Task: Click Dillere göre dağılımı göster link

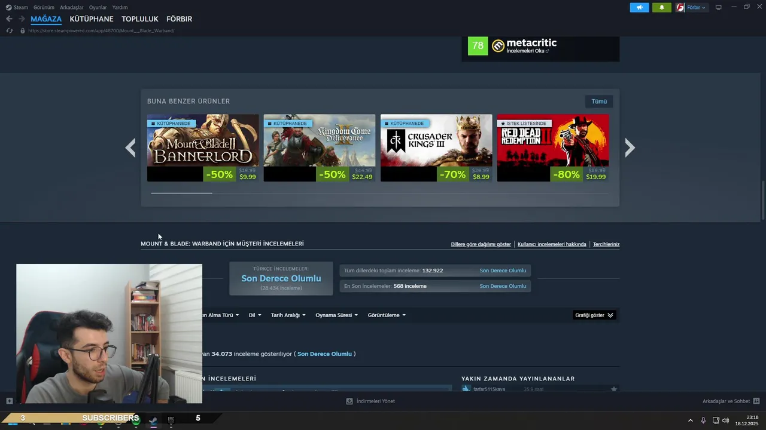Action: [481, 244]
